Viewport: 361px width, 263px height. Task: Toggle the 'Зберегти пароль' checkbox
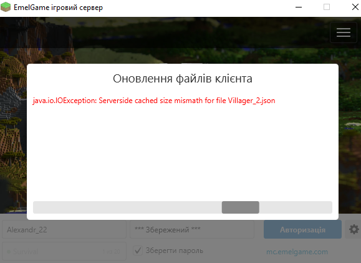(x=138, y=251)
